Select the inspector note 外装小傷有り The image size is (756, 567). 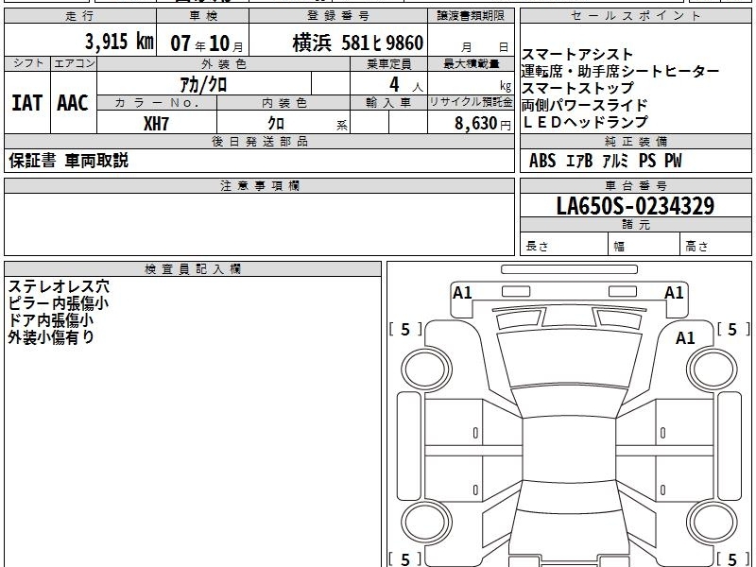click(x=51, y=337)
